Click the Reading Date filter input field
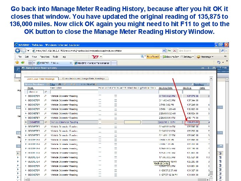Image resolution: width=241 pixels, height=181 pixels. 170,92
